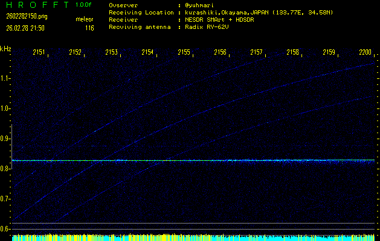Screen dimensions: 380x241
Task: Click the 2151 time marker
Action: pos(39,52)
